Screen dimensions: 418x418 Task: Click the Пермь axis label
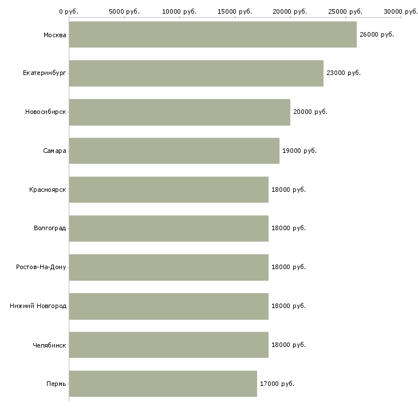pyautogui.click(x=56, y=384)
